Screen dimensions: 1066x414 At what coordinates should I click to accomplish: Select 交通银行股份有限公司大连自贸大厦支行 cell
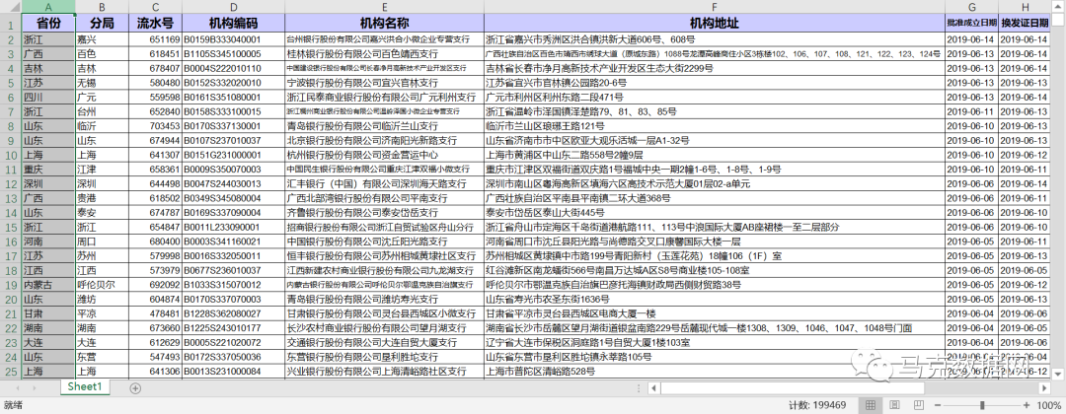(x=385, y=342)
